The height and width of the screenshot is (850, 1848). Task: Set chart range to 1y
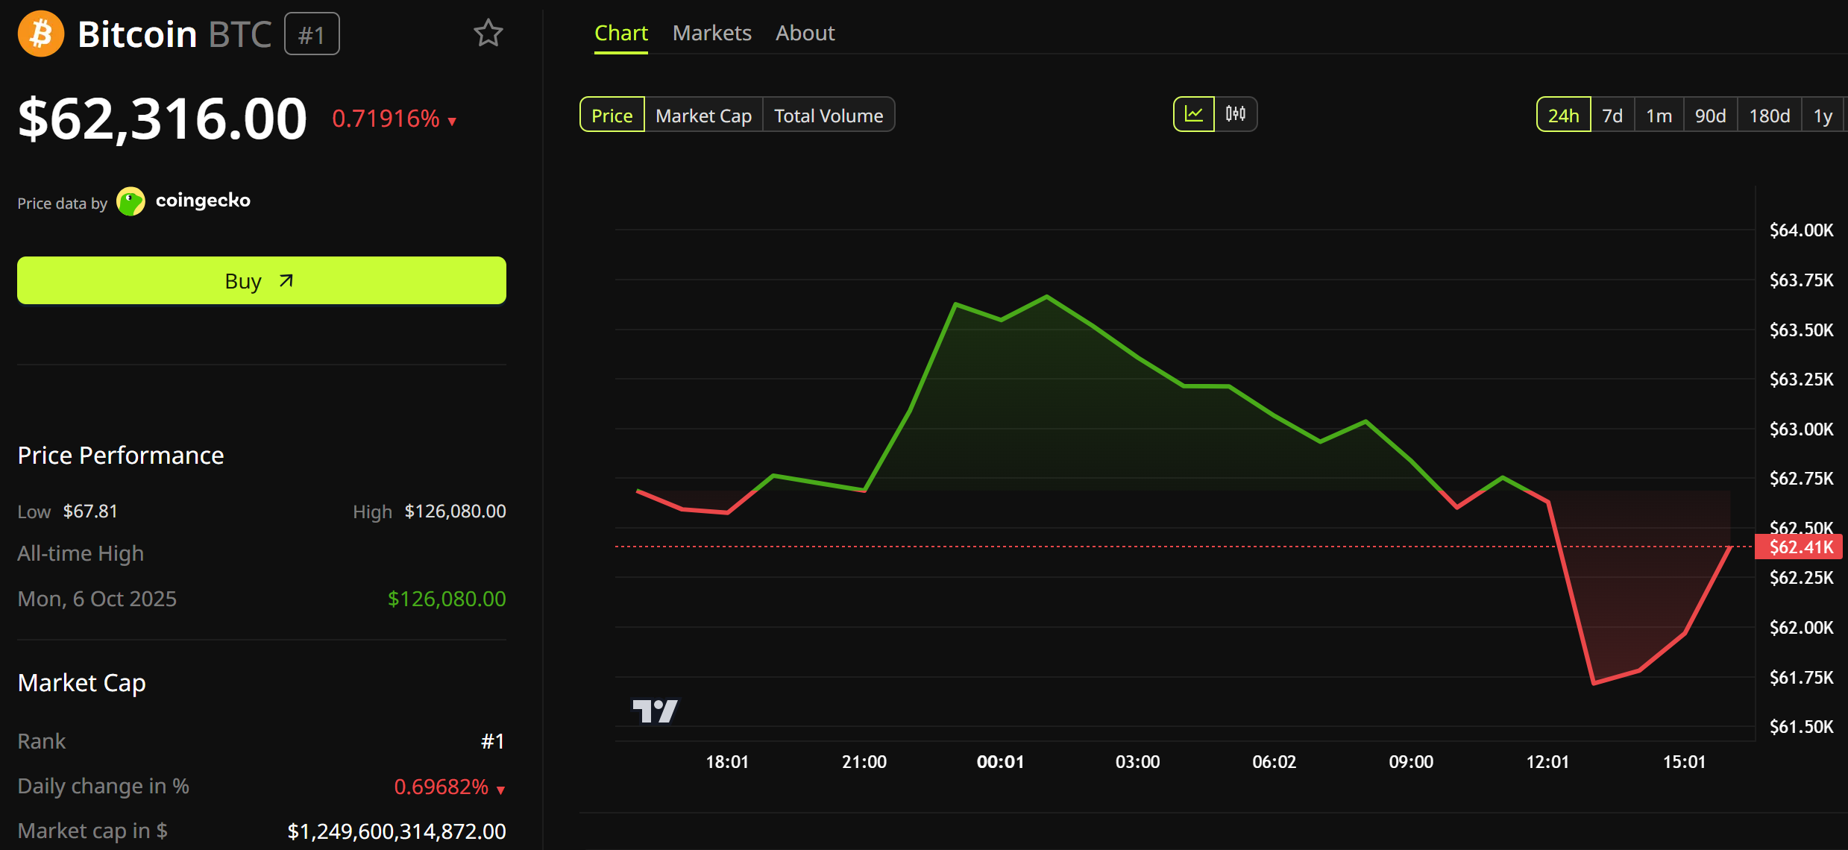pos(1823,115)
